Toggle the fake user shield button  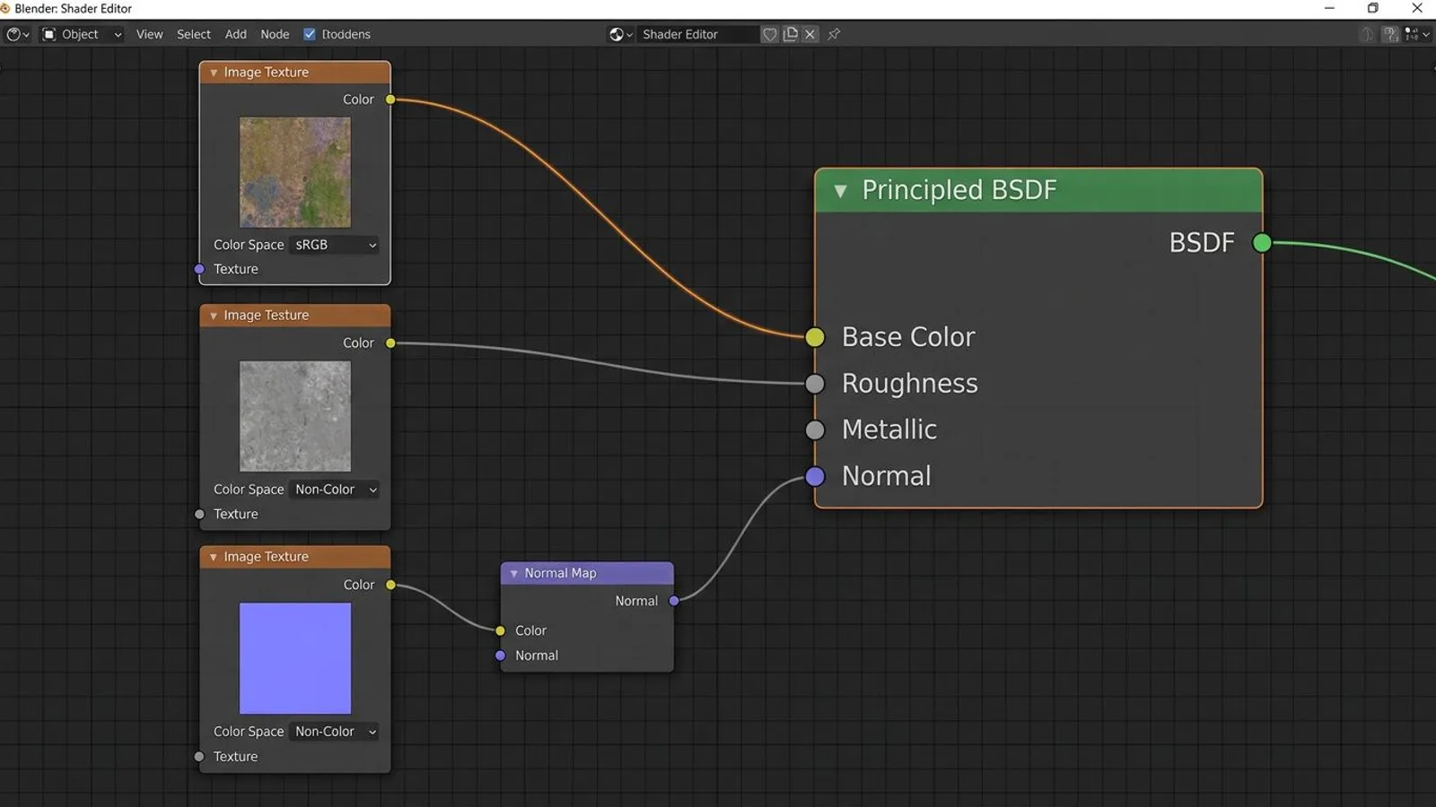pyautogui.click(x=770, y=34)
